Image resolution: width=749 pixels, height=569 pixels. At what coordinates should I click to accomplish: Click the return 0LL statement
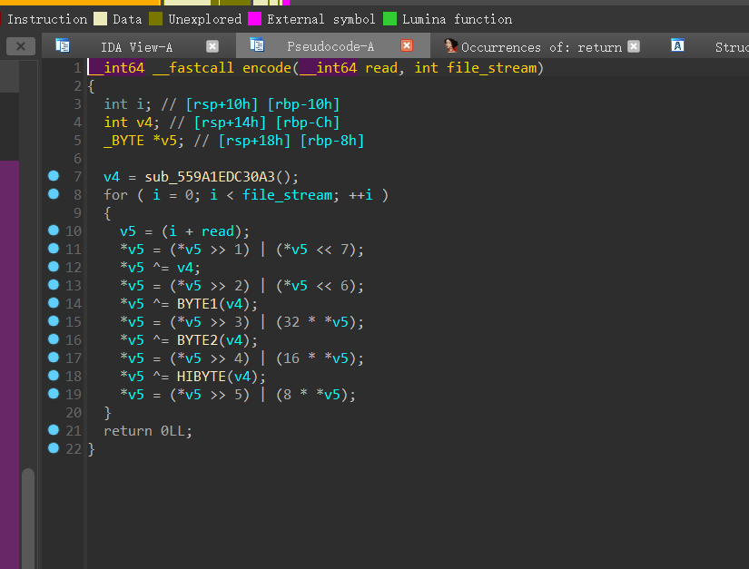(148, 431)
